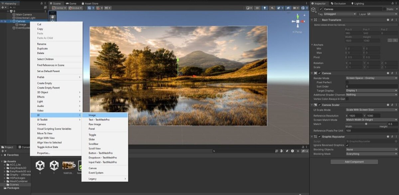Select Main Camera in Hierarchy
The image size is (399, 195).
(24, 15)
